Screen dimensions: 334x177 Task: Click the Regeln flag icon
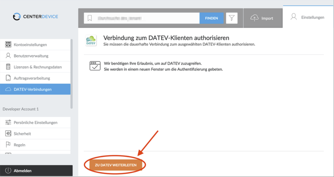click(8, 145)
